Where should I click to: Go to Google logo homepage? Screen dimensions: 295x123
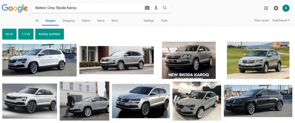pyautogui.click(x=15, y=8)
